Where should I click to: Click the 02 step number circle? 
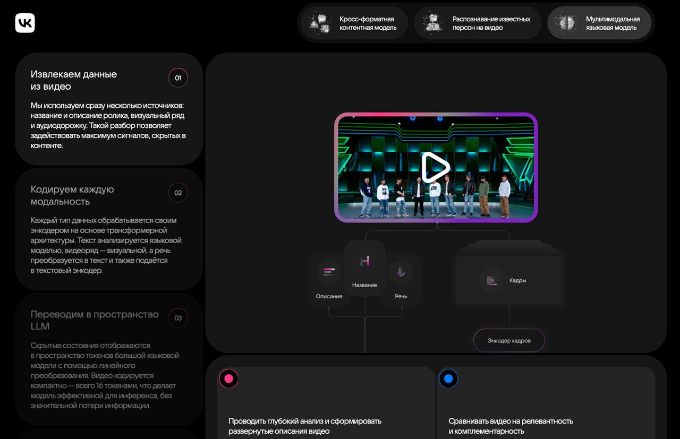click(178, 193)
